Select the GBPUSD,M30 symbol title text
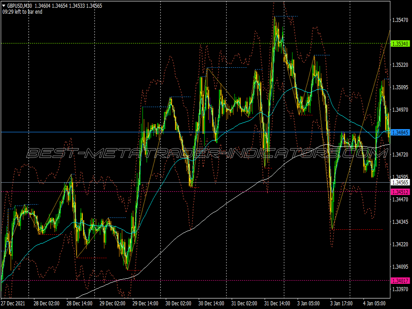Viewport: 412px width, 309px height. point(20,6)
